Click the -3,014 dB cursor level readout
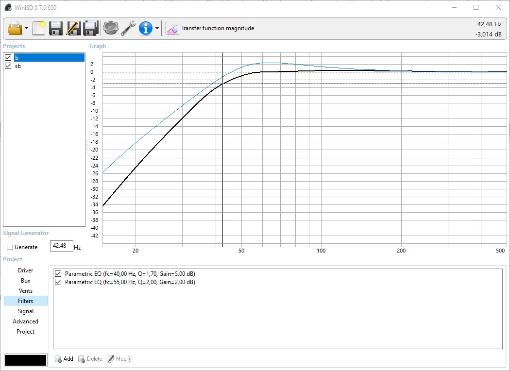510x371 pixels. 488,34
